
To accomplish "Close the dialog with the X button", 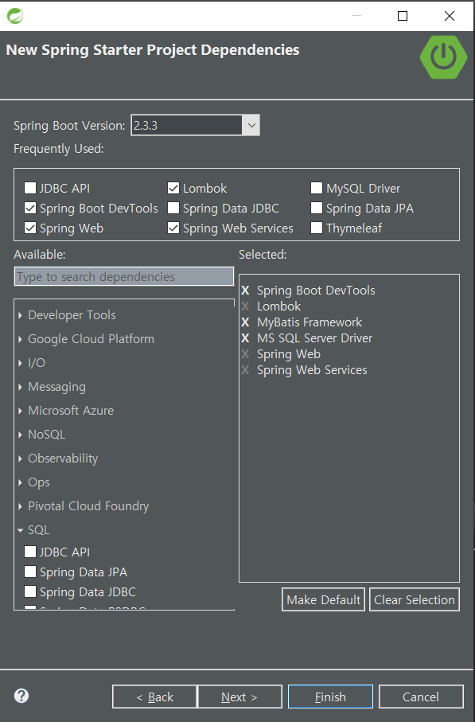I will 450,16.
